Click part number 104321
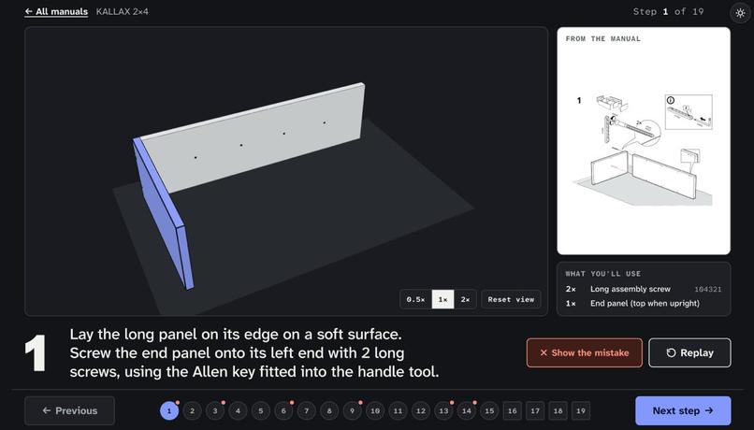The width and height of the screenshot is (754, 430). click(x=708, y=289)
